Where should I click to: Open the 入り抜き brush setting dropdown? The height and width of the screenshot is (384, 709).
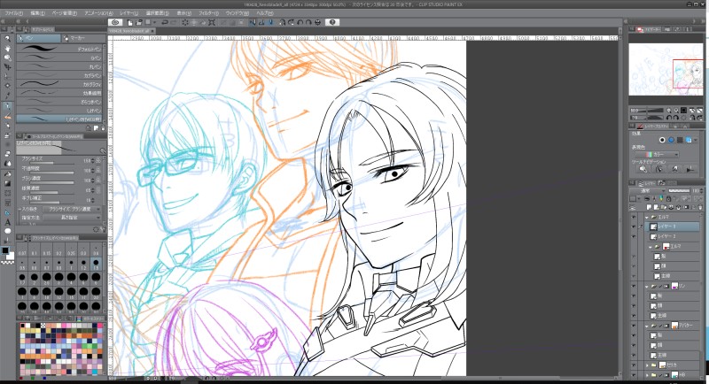(72, 210)
